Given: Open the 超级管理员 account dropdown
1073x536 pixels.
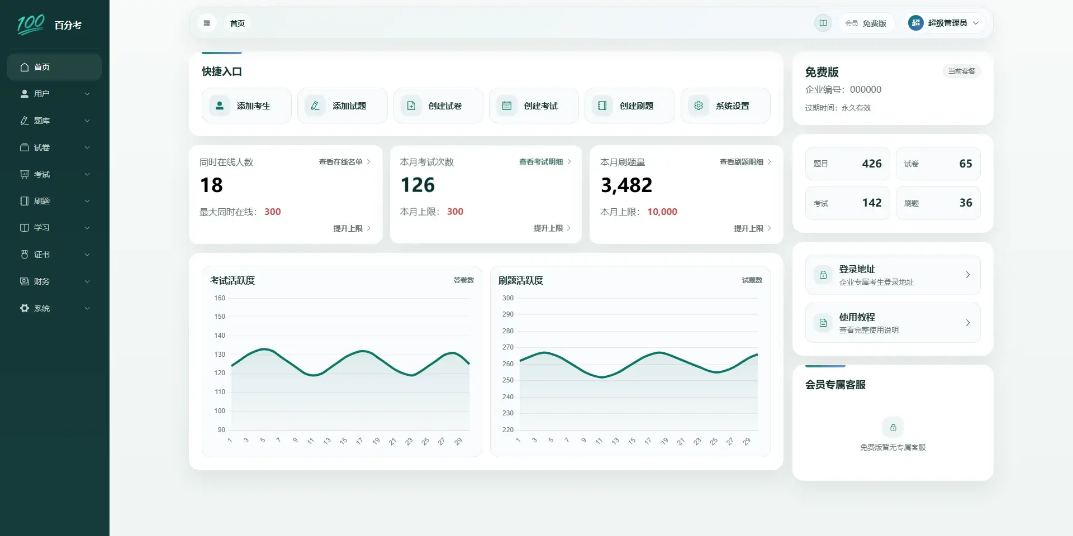Looking at the screenshot, I should tap(944, 23).
